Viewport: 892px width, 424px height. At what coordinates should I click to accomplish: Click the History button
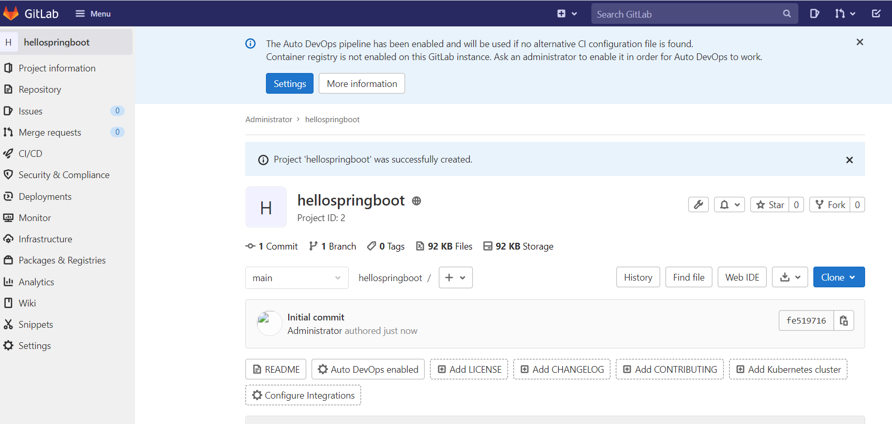(638, 277)
